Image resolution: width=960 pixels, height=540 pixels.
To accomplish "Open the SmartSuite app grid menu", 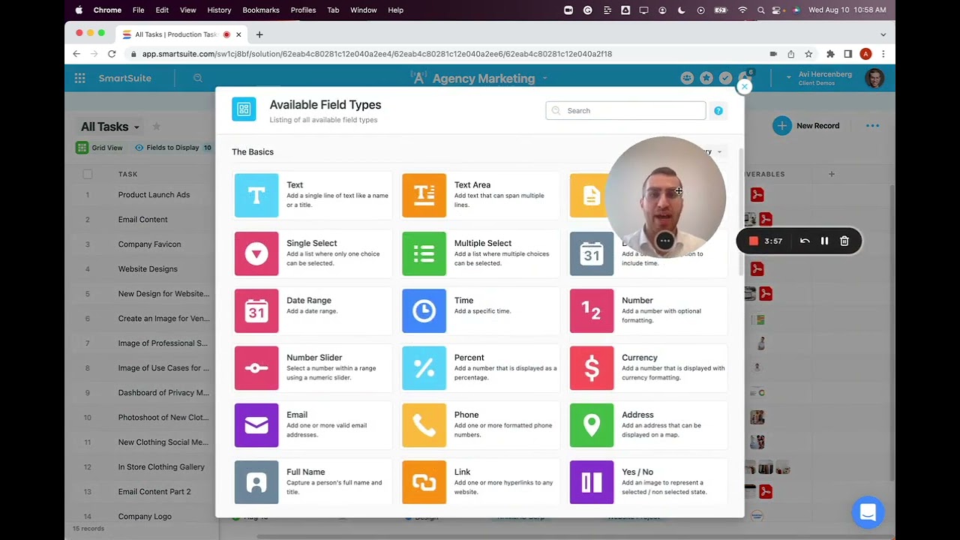I will click(x=80, y=78).
